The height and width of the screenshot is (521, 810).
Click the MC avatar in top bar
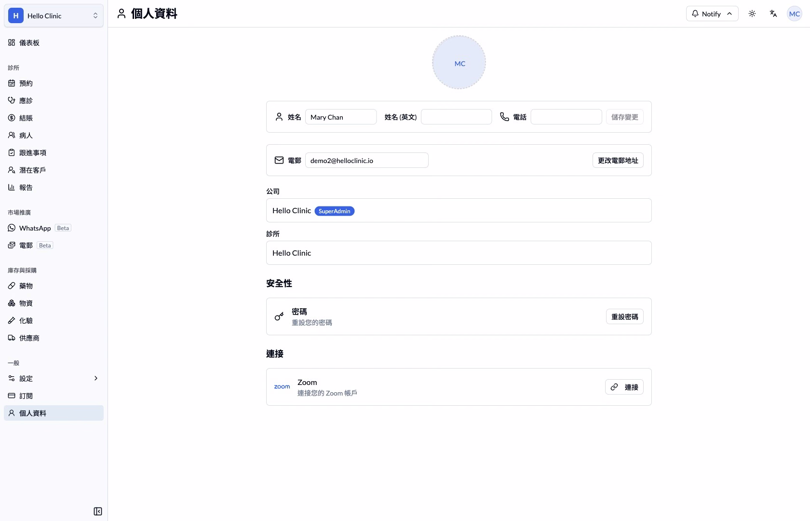coord(795,14)
